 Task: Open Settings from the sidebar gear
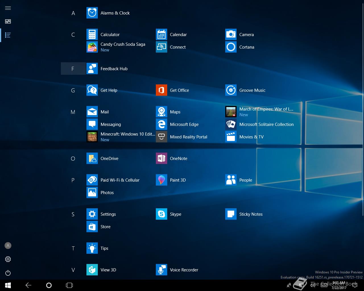(8, 259)
